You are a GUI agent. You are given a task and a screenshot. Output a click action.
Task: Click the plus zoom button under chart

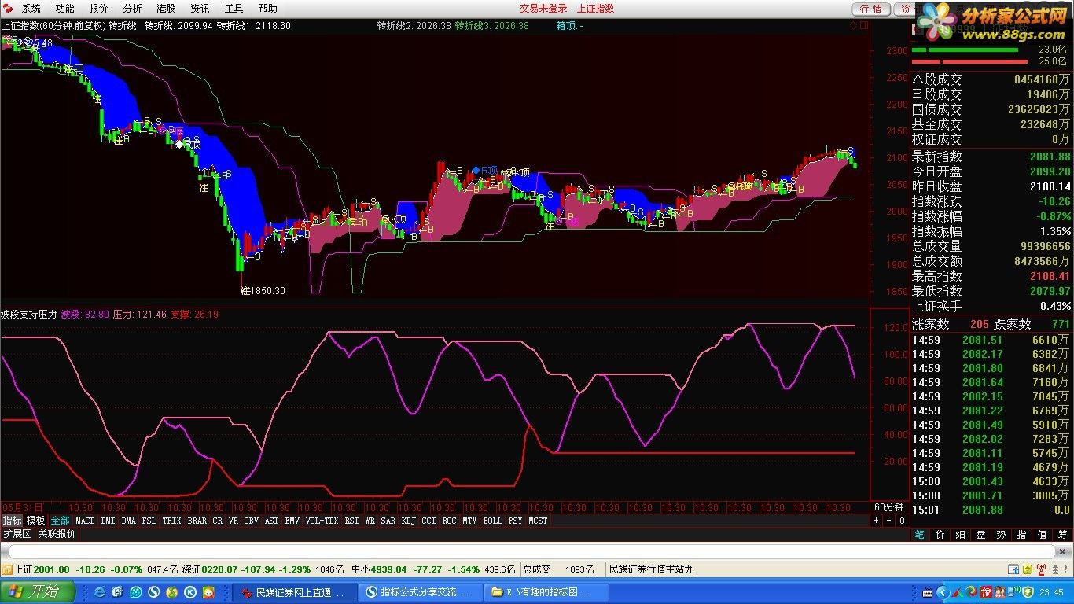pos(876,521)
